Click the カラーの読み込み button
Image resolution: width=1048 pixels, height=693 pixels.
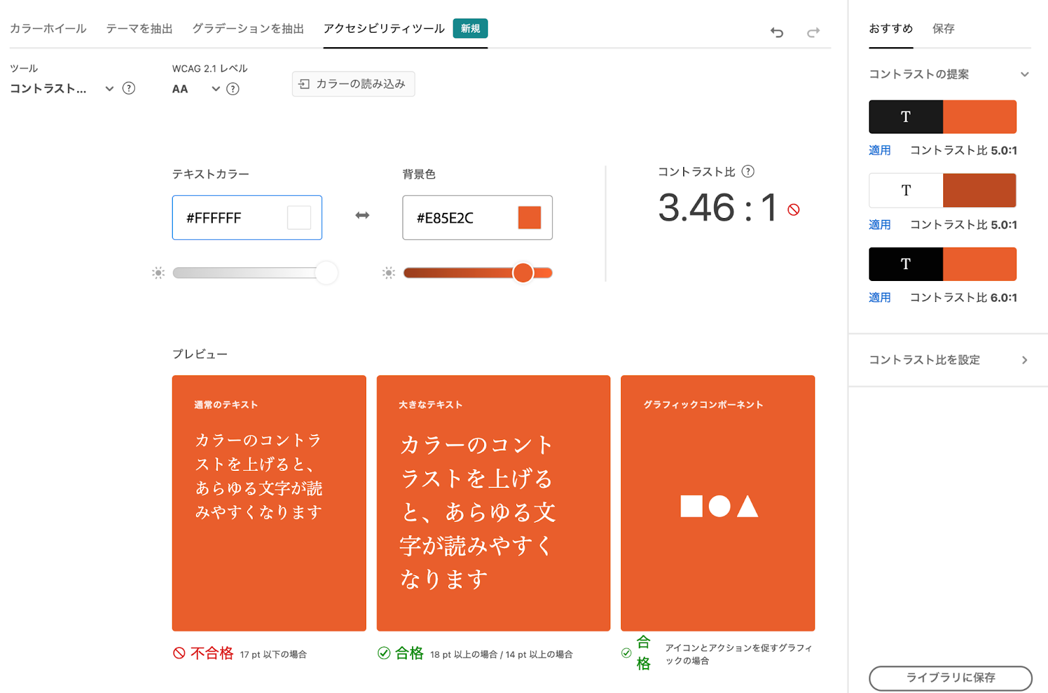click(353, 84)
